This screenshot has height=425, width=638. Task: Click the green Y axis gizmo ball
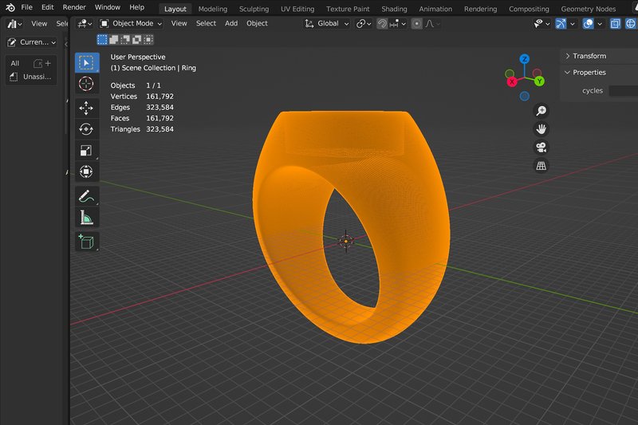(539, 81)
